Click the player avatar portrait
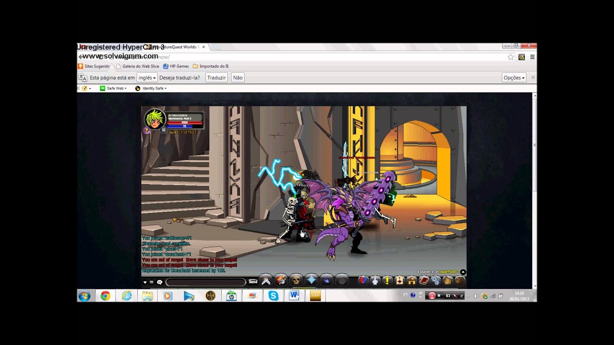Image resolution: width=614 pixels, height=345 pixels. pos(155,120)
